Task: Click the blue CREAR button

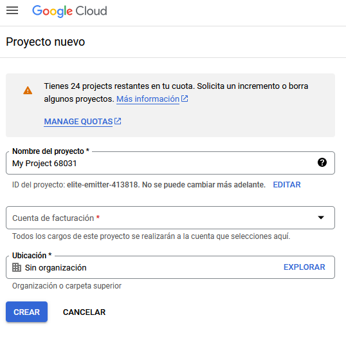Action: pos(27,312)
